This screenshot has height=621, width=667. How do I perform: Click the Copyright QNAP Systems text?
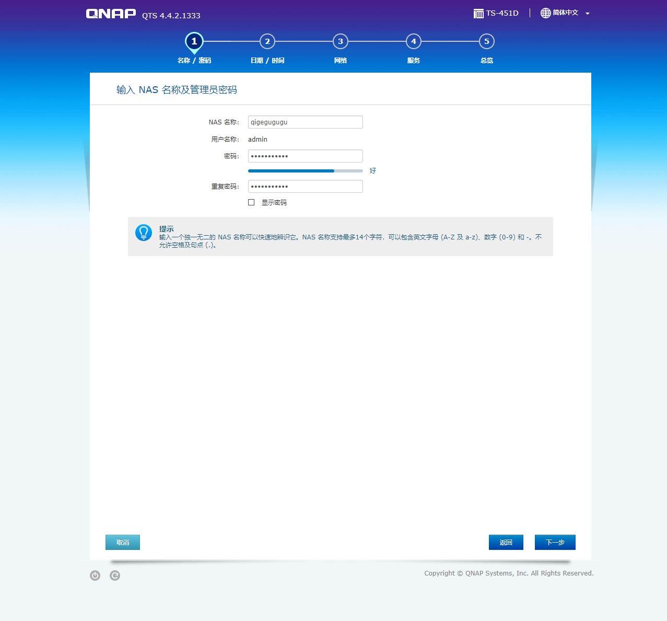[x=509, y=573]
